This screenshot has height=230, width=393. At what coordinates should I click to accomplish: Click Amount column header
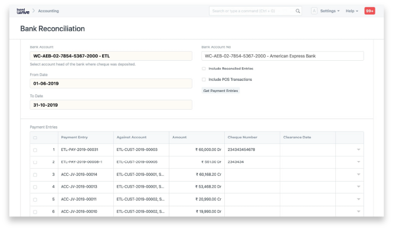tap(179, 137)
